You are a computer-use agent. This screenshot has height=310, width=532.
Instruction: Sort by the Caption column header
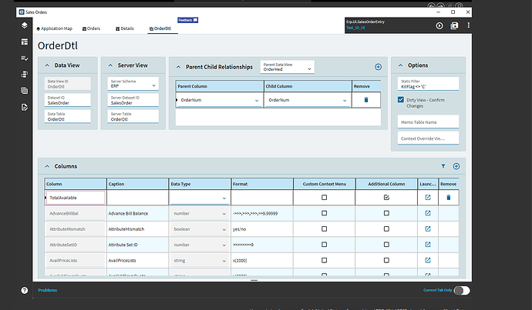(x=137, y=184)
